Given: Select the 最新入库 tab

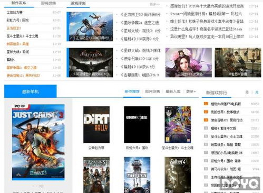Looking at the screenshot, I should tap(173, 91).
